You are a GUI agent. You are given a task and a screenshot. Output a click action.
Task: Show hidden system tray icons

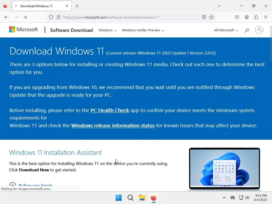[x=224, y=198]
